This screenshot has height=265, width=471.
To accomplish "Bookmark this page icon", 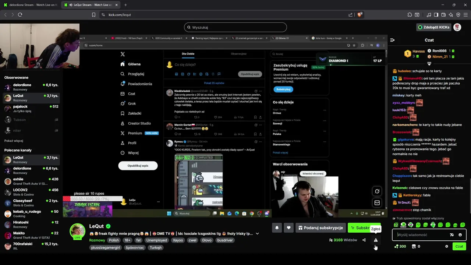I will pyautogui.click(x=93, y=15).
